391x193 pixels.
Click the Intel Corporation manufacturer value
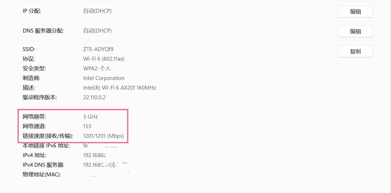tap(104, 78)
